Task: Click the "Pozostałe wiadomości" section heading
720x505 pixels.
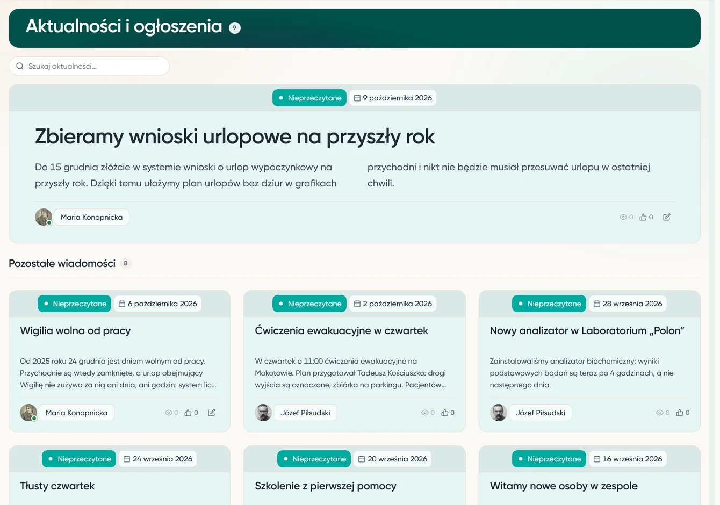Action: click(x=62, y=263)
